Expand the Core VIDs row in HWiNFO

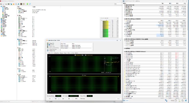pos(125,21)
